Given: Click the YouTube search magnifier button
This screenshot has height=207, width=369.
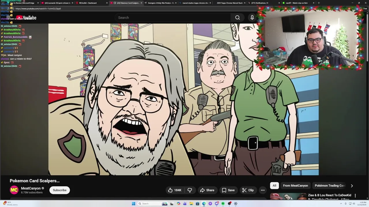Looking at the screenshot, I should click(x=237, y=18).
